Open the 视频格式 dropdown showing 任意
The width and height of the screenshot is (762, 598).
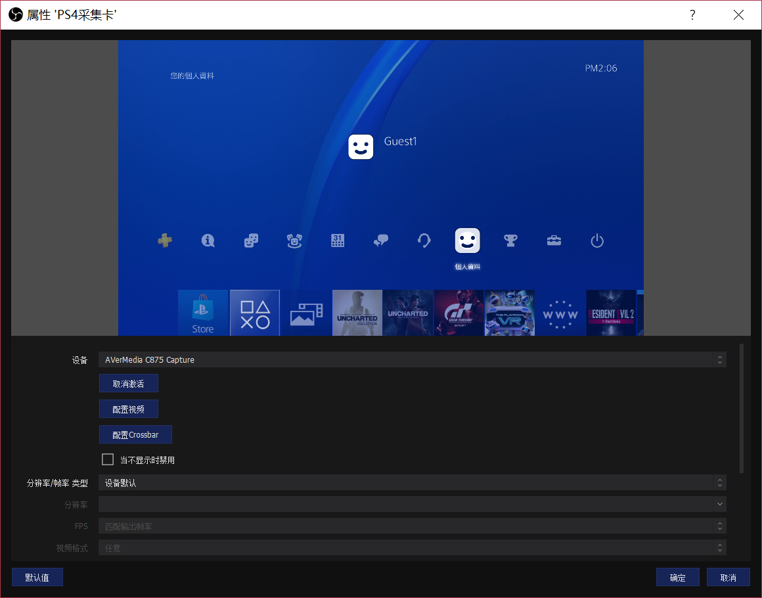point(413,547)
